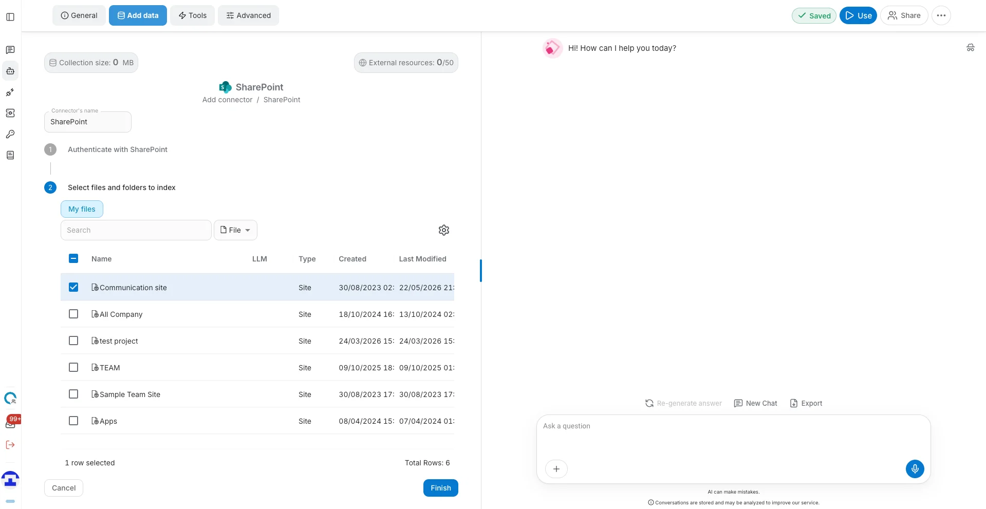Viewport: 986px width, 509px height.
Task: Open the inbox icon with 99+ badge
Action: [11, 422]
